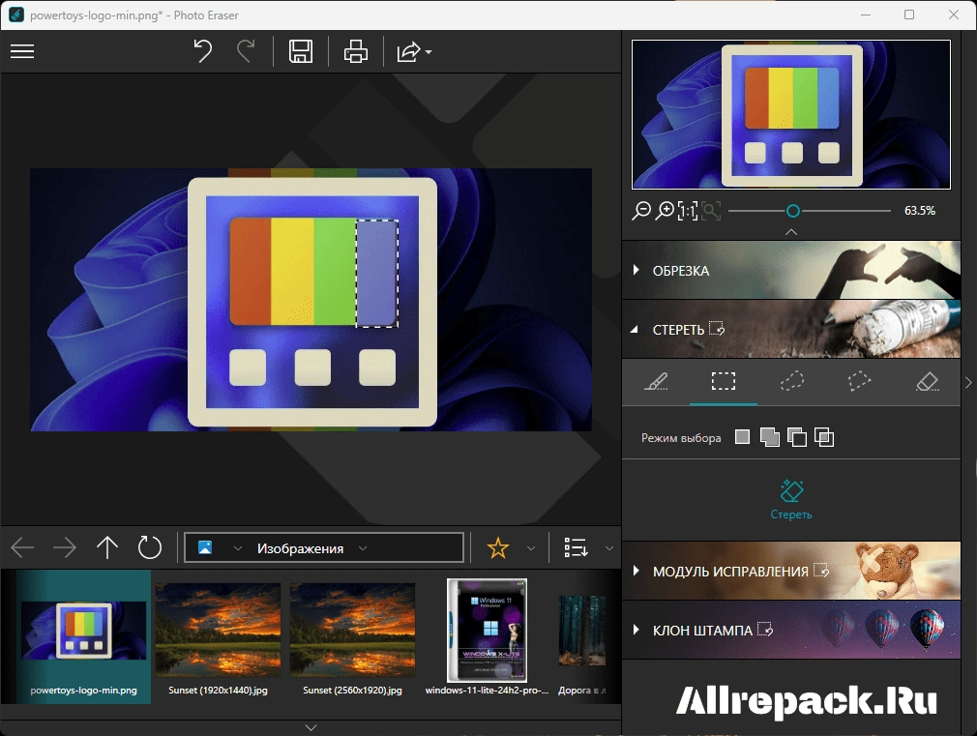The image size is (977, 736).
Task: Go up one folder level
Action: (107, 547)
